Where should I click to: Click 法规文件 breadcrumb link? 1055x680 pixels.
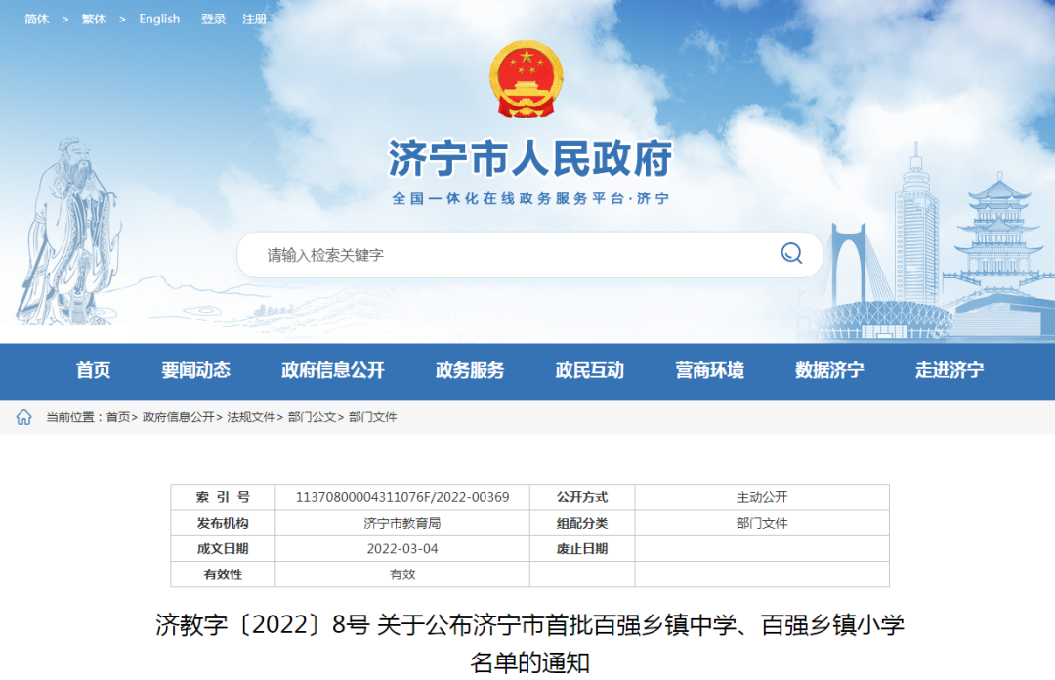(x=250, y=414)
